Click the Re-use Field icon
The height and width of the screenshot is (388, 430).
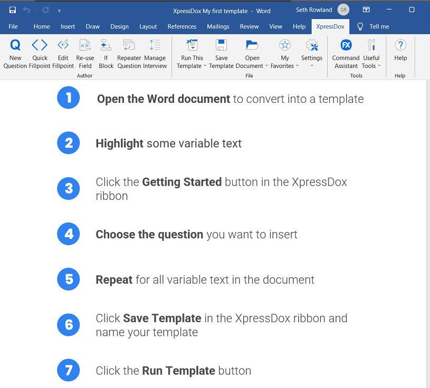click(x=85, y=45)
